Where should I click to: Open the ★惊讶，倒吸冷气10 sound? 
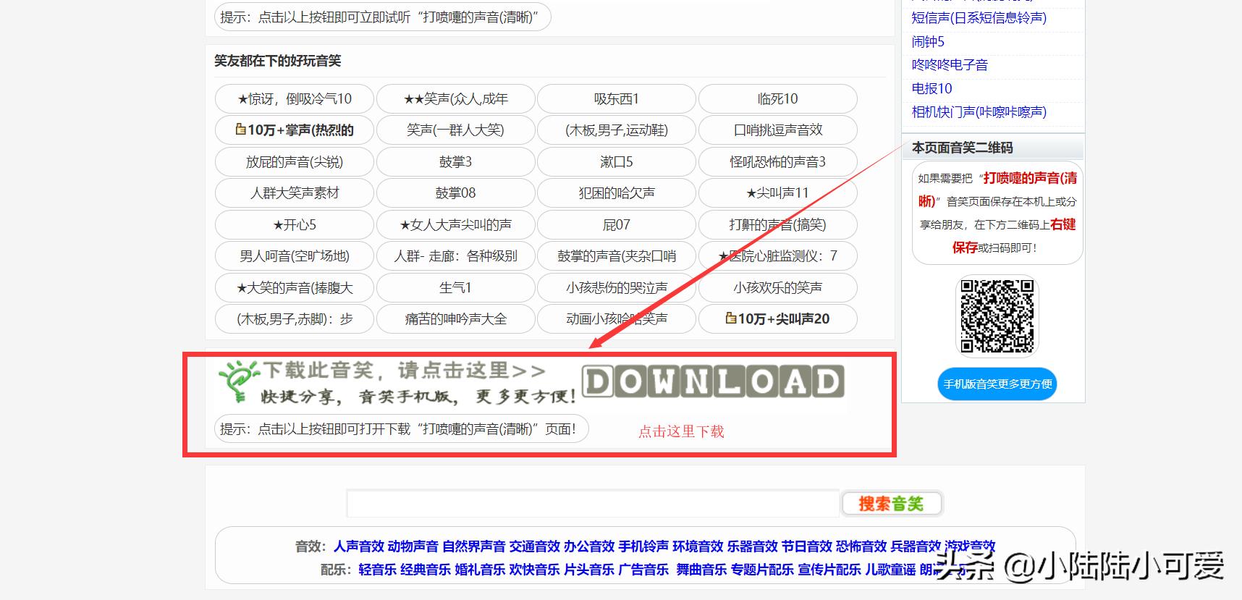coord(295,98)
